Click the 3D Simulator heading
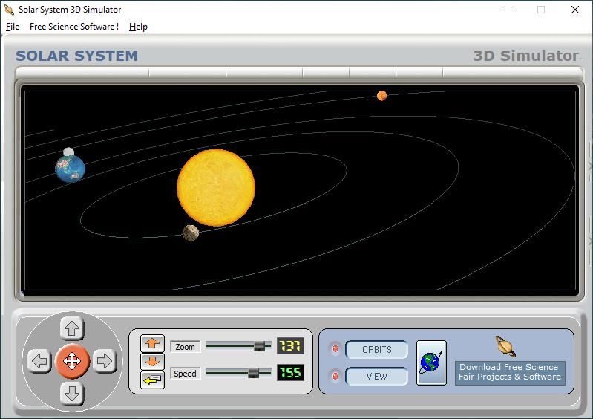593x419 pixels. pos(525,56)
